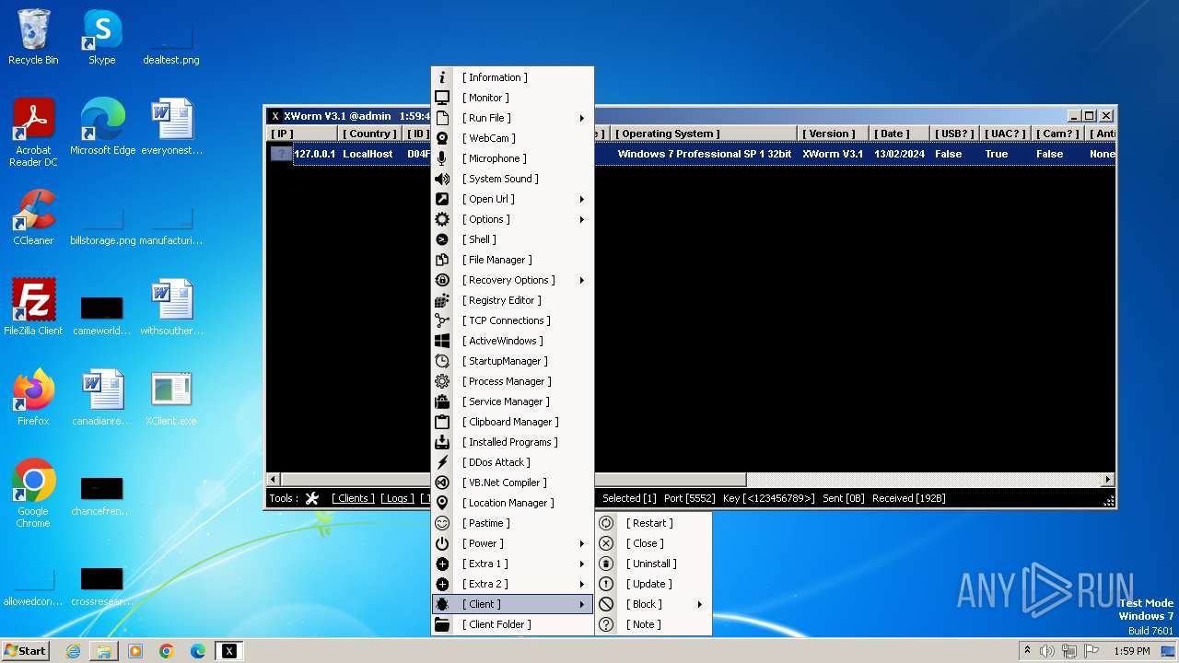Click the Process Manager gear icon

[442, 381]
